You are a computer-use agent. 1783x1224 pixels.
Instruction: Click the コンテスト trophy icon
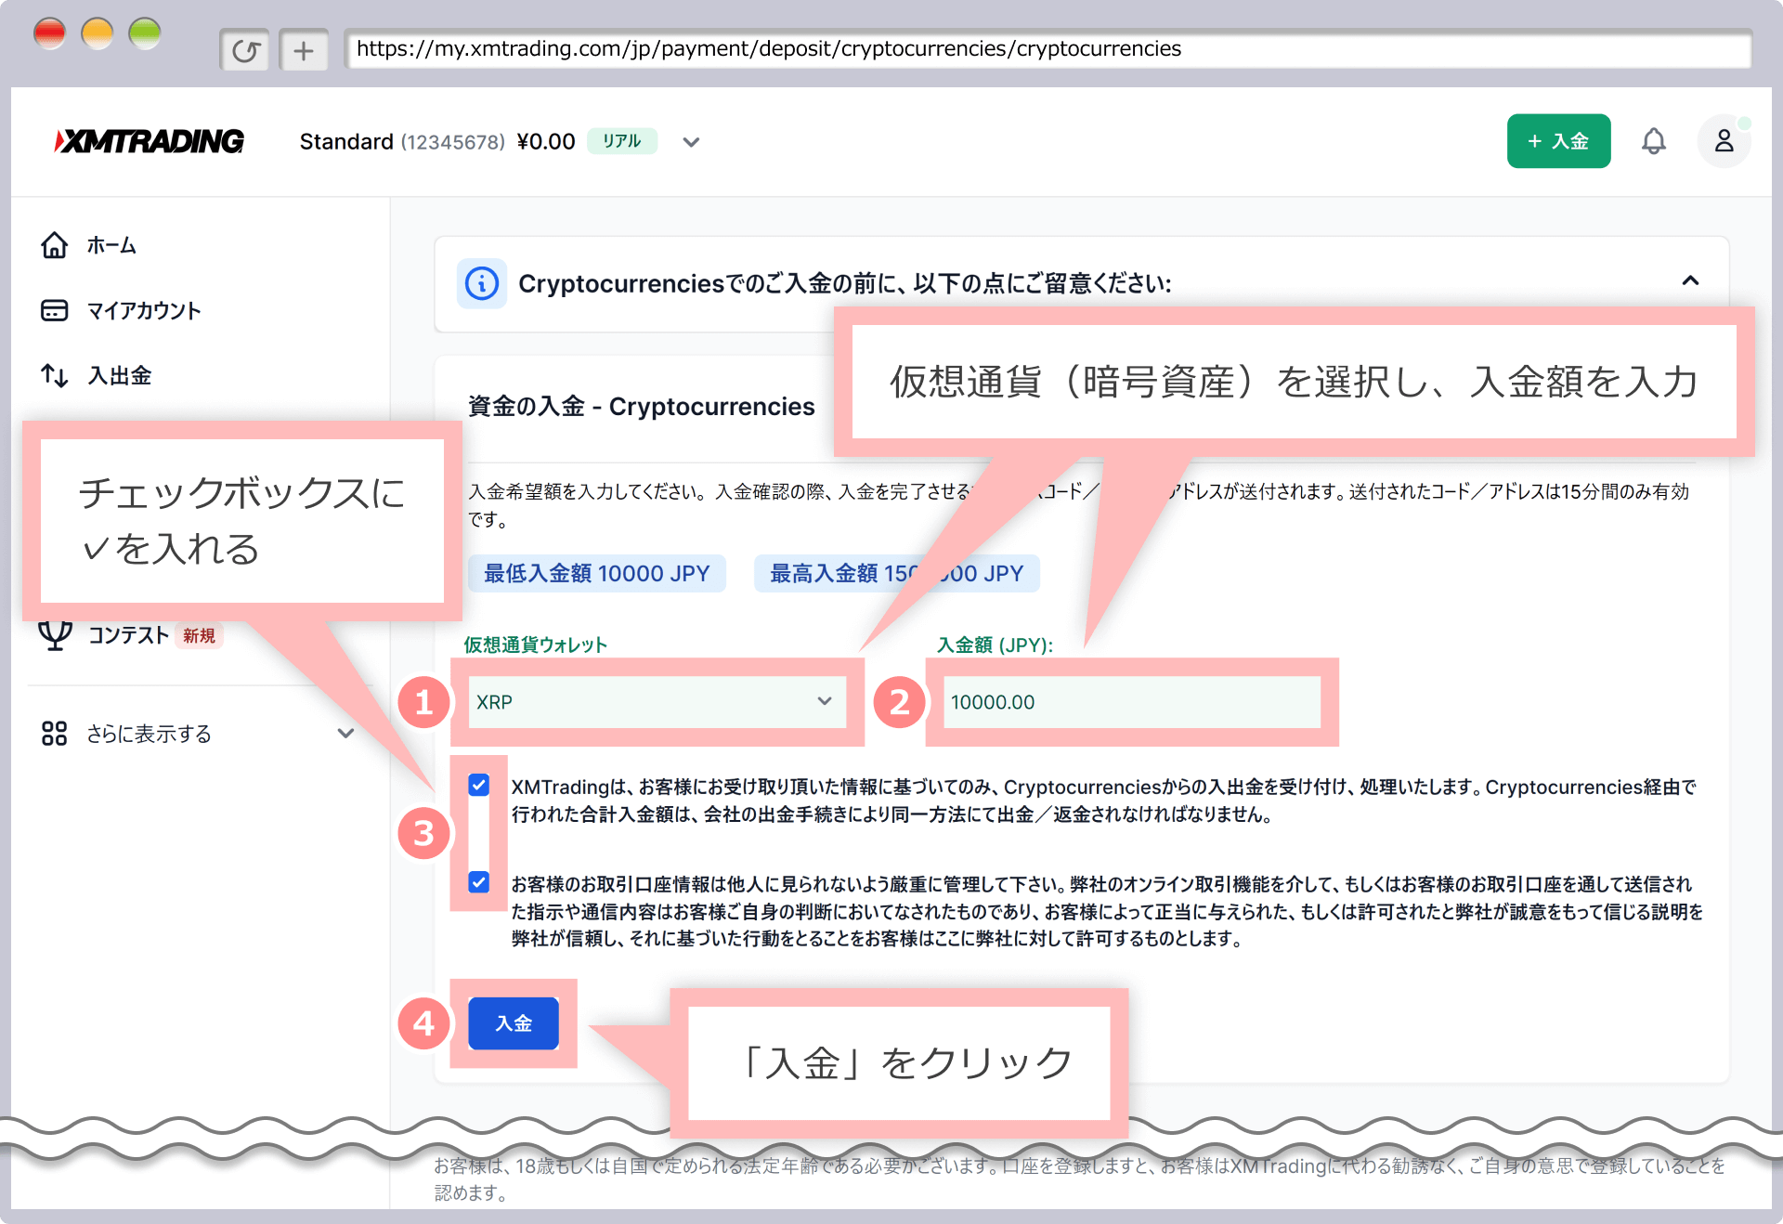coord(55,635)
